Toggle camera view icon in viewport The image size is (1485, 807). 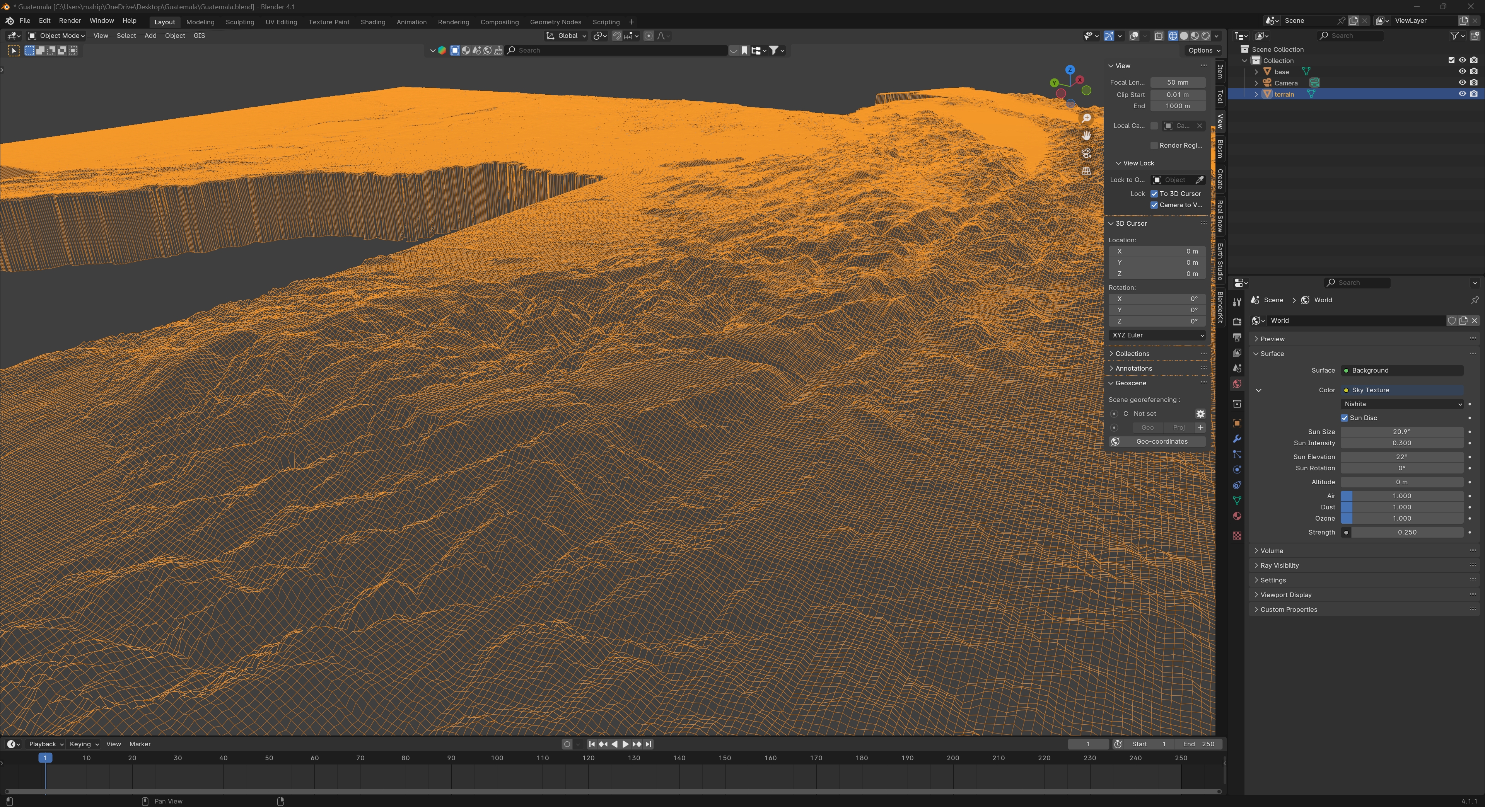tap(1086, 153)
